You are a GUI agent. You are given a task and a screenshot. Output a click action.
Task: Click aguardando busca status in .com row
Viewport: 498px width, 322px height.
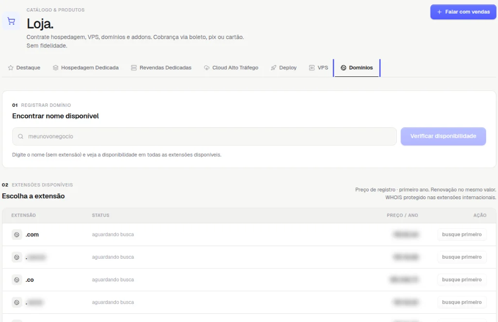(113, 234)
